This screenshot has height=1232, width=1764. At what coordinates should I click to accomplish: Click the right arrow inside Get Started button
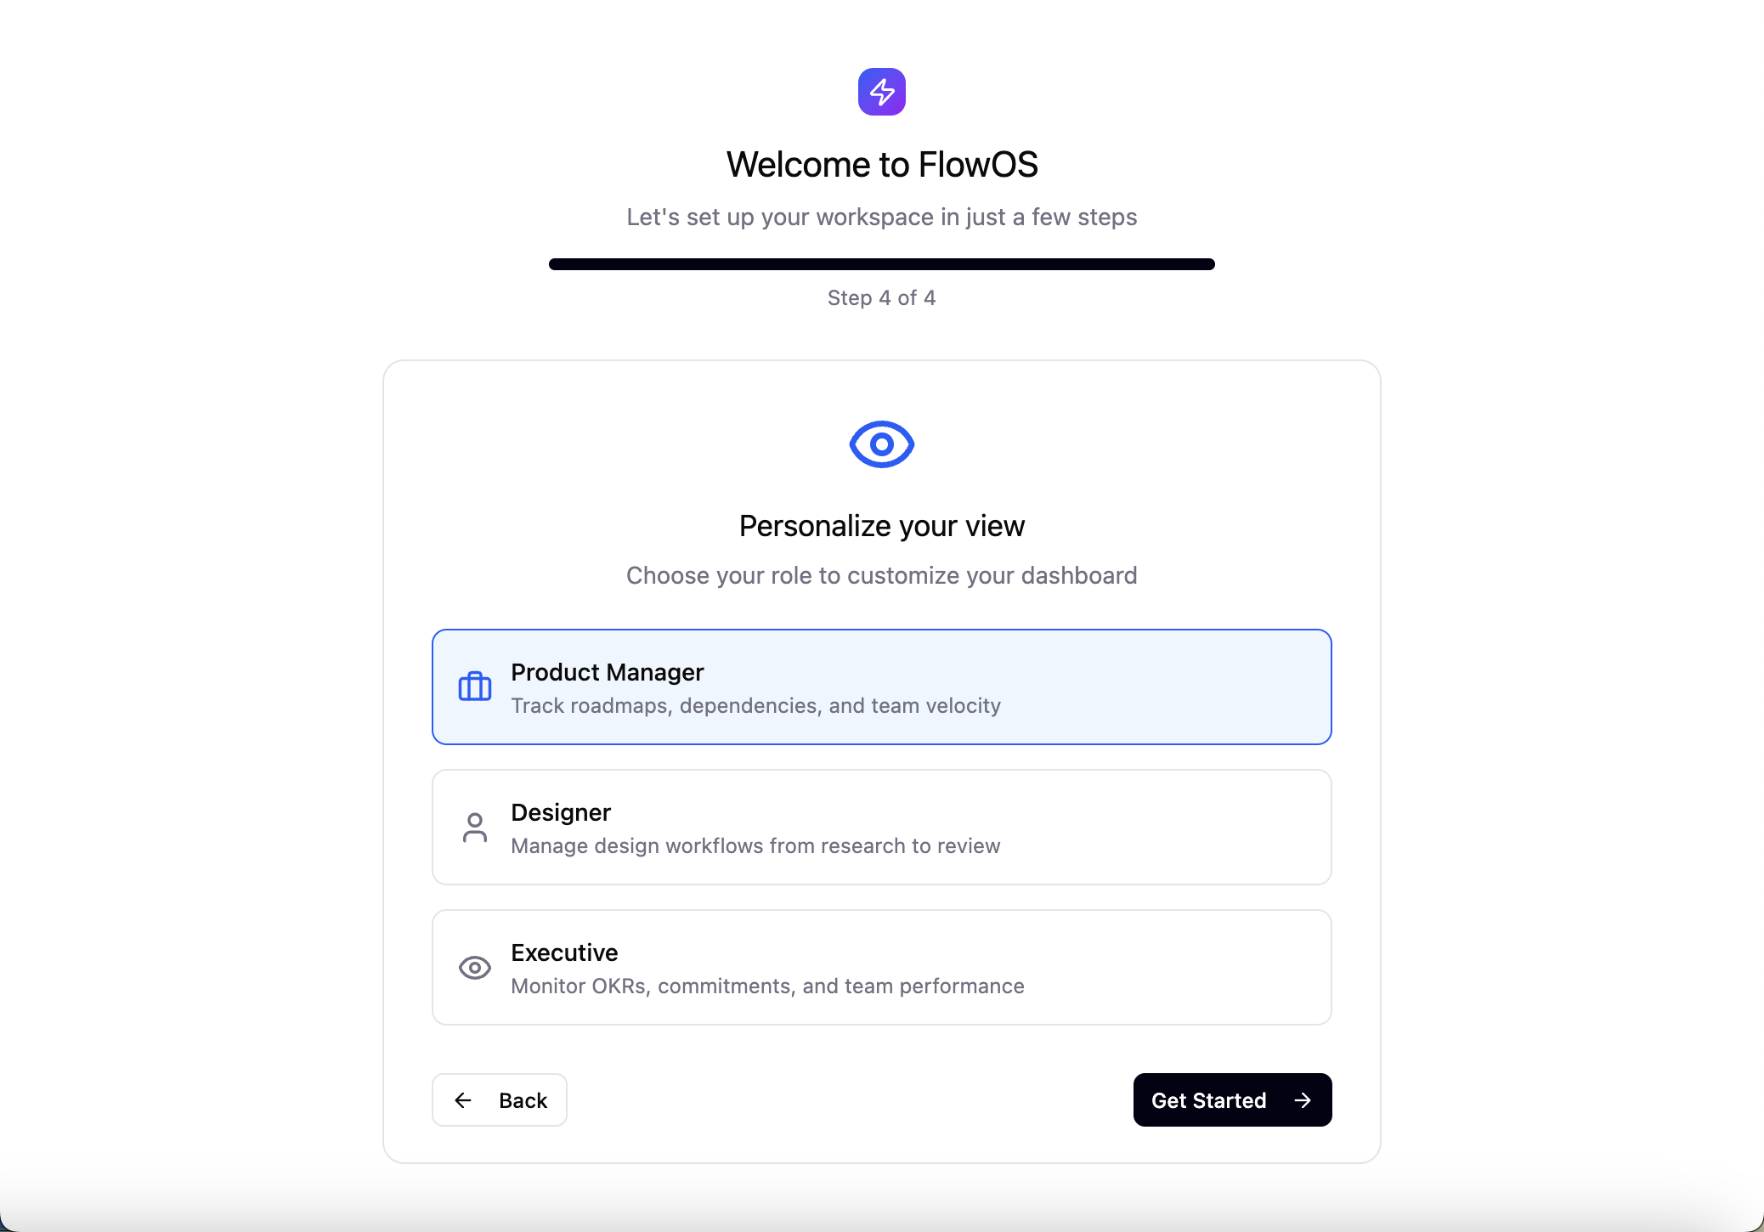coord(1302,1099)
